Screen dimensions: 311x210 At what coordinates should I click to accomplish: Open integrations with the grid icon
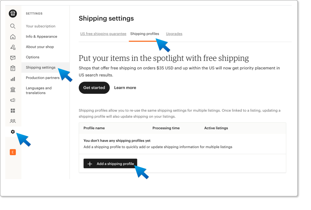point(13,110)
